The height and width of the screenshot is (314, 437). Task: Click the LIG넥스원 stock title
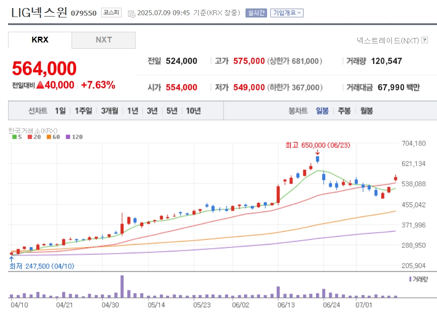(39, 13)
